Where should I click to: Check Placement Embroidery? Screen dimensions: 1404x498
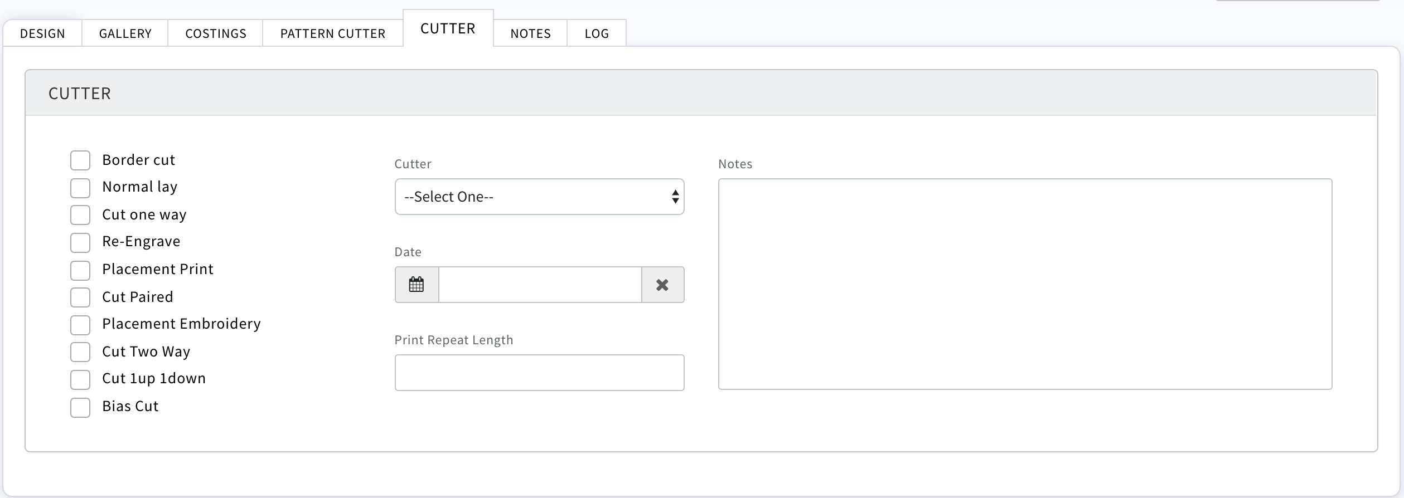point(80,325)
